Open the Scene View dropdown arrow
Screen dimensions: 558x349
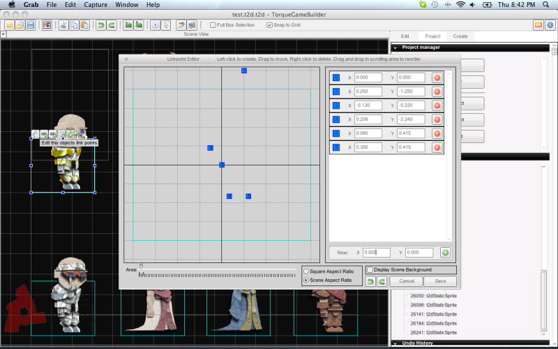3,34
